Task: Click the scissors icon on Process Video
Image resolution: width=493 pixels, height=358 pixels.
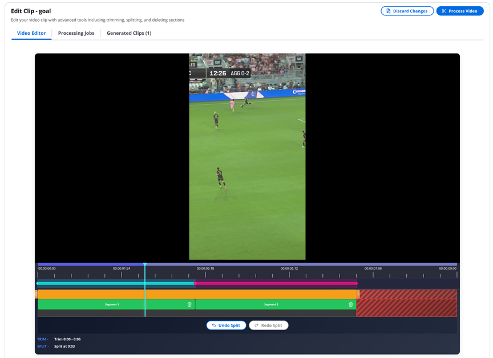Action: (444, 10)
